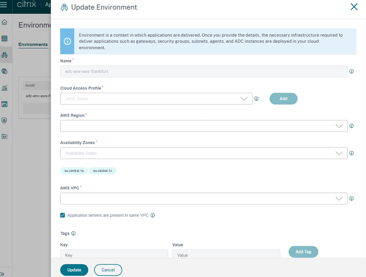
Task: Click the Update button
Action: point(74,270)
